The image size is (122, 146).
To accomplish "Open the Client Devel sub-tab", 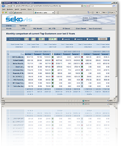I will (81, 28).
